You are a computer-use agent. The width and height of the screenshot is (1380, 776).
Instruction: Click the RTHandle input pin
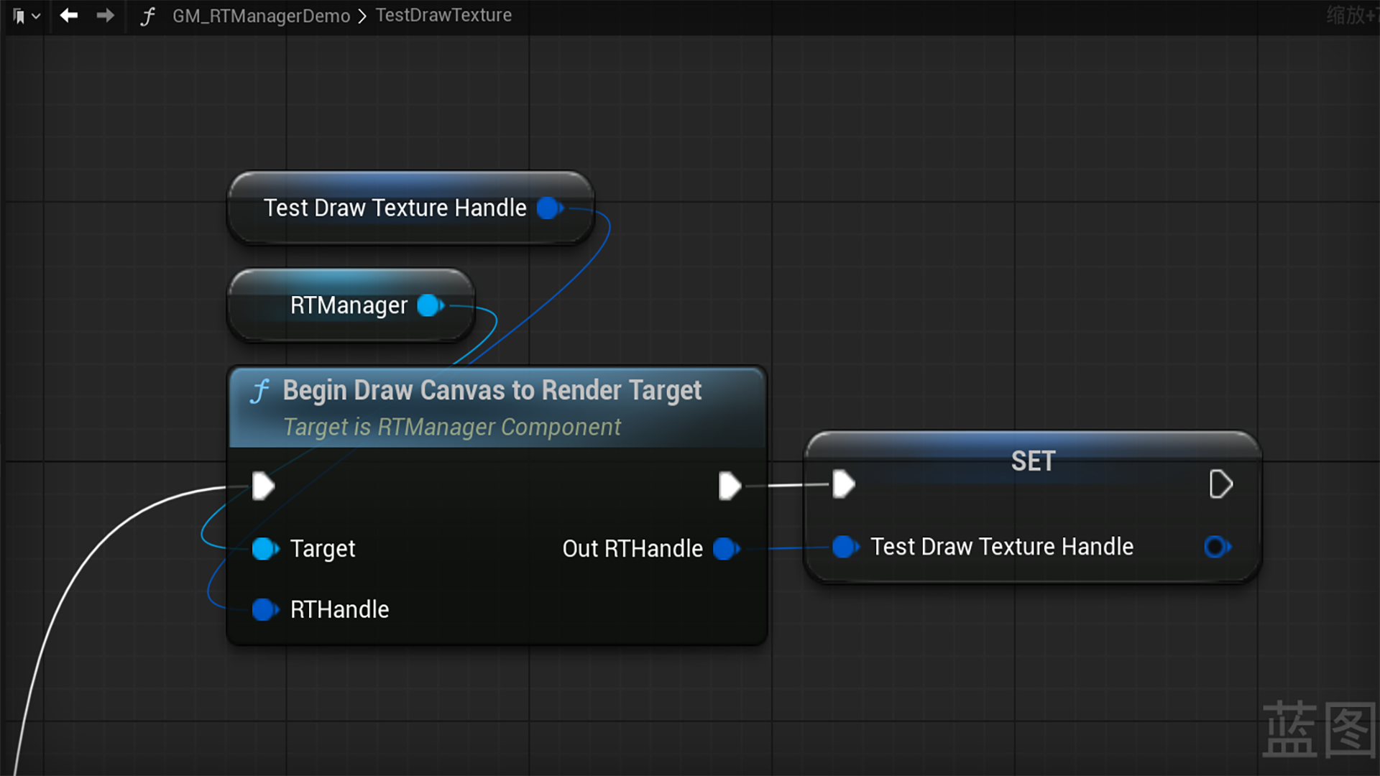265,610
